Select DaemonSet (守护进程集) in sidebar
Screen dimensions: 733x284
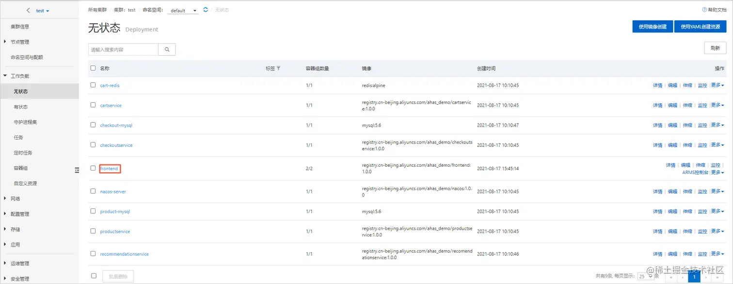(25, 122)
